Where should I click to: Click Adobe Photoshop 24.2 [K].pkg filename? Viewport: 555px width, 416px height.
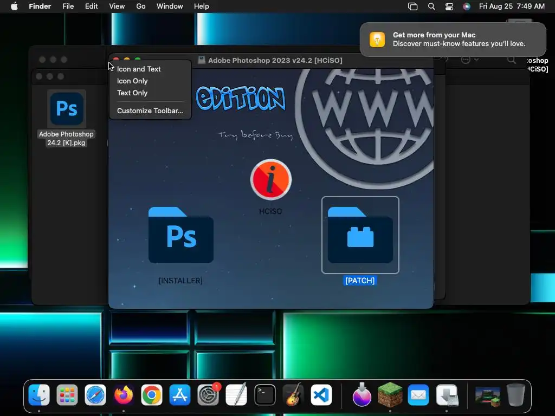66,138
